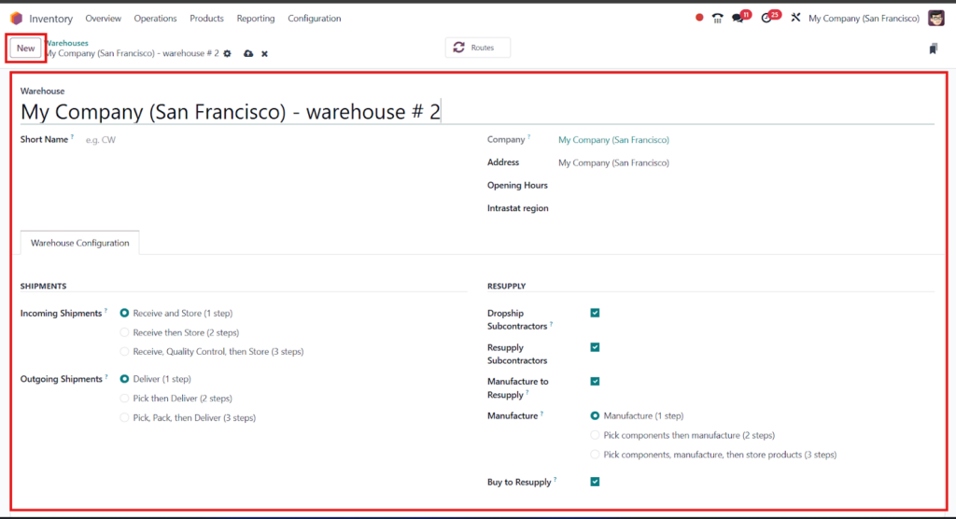Click the Opening Hours field

(x=746, y=186)
